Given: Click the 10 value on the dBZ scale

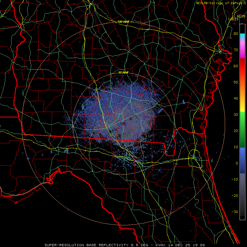Looking at the screenshot, I should [236, 147].
